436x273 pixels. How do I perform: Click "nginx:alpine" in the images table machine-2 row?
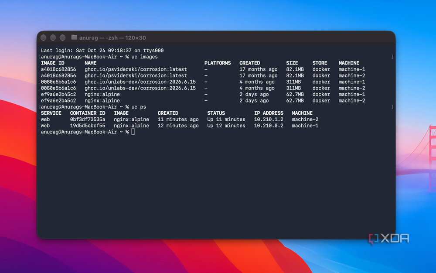[x=102, y=101]
